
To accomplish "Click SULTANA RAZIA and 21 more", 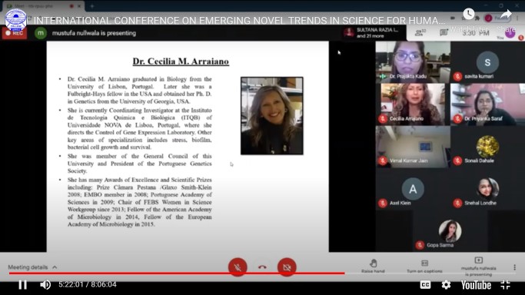I will coord(371,32).
